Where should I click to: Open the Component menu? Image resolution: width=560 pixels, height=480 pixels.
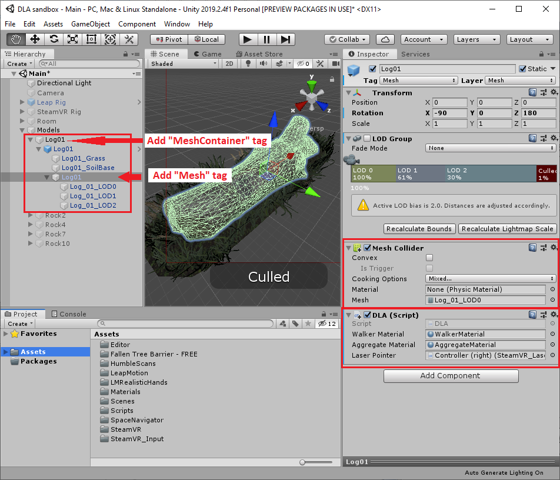[137, 24]
